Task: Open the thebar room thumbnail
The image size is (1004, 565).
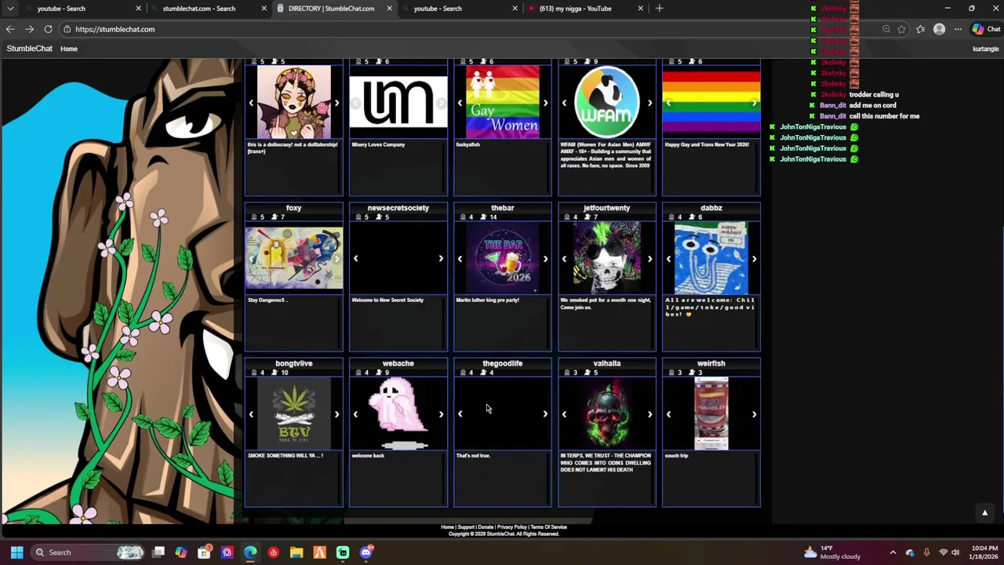Action: (x=503, y=258)
